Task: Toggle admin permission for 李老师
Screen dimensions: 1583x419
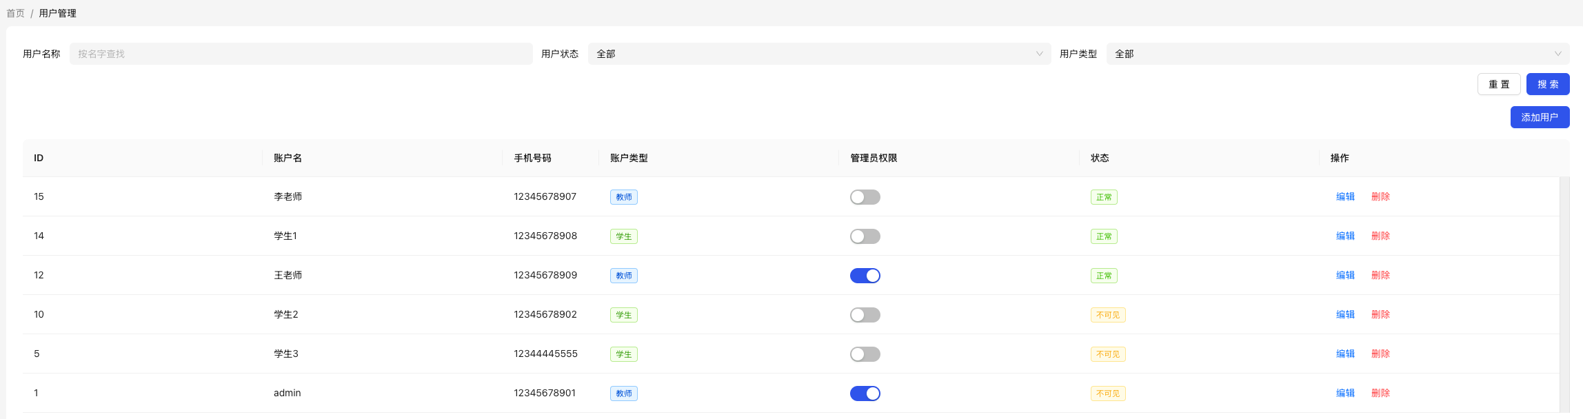Action: [x=865, y=197]
